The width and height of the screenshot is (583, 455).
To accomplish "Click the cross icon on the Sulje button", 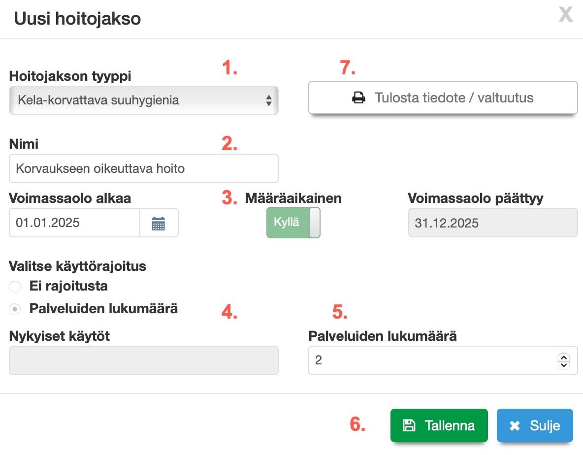I will [515, 425].
